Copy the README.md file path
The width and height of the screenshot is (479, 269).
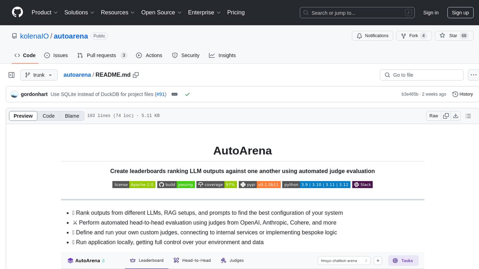(136, 75)
